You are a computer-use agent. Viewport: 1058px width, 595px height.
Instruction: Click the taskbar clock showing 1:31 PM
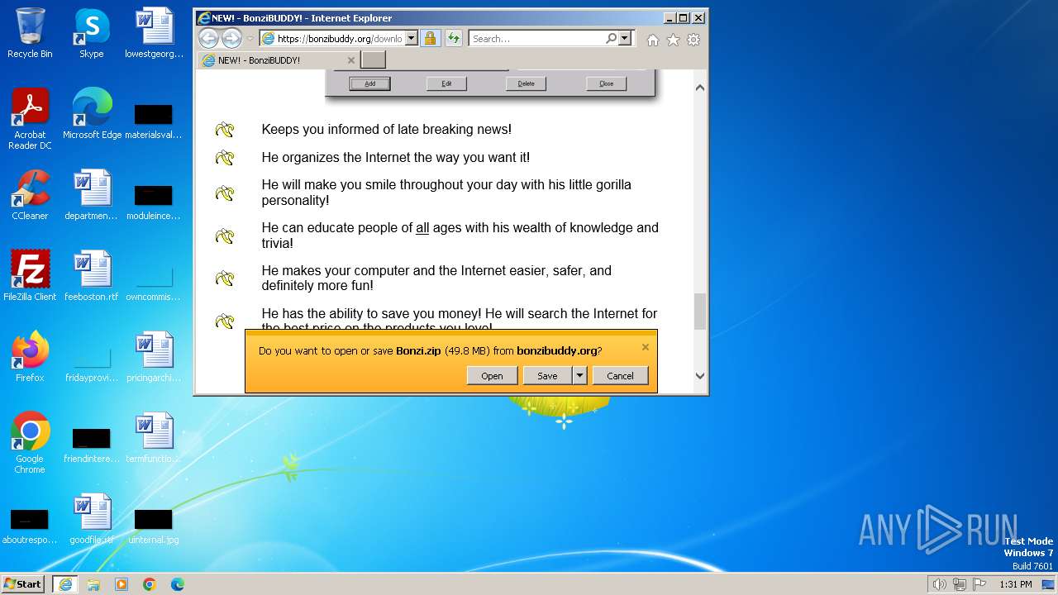[1016, 584]
